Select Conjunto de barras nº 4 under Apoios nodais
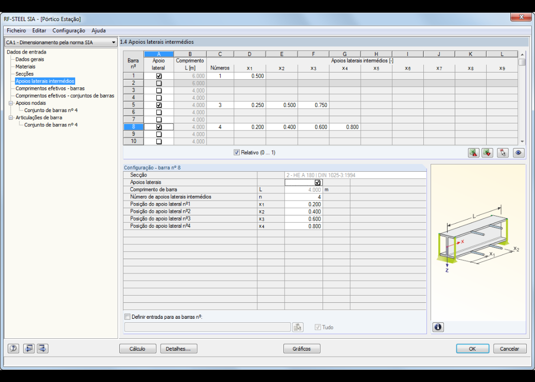 [x=51, y=110]
